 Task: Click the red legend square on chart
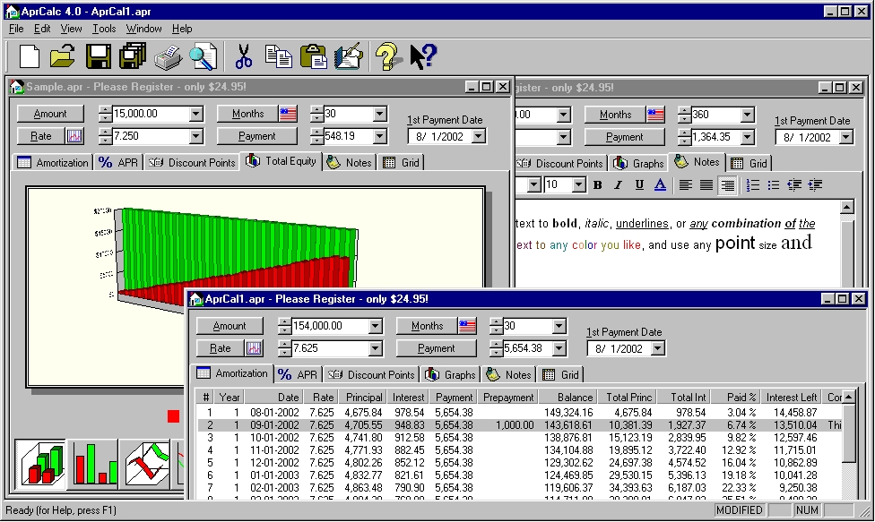(173, 416)
